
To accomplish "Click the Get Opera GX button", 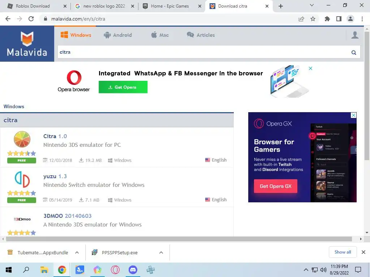I will [276, 186].
